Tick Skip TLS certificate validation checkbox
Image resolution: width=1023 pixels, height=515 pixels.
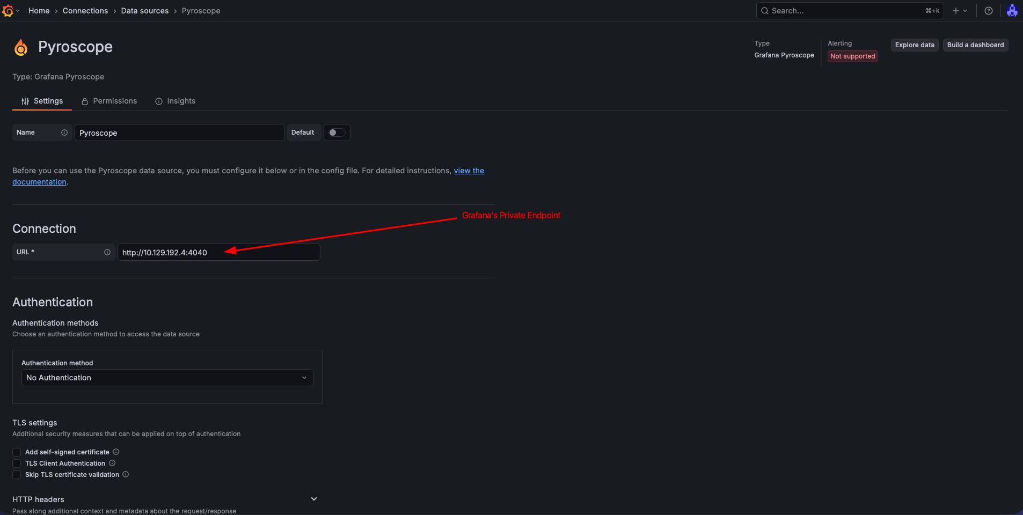point(17,475)
